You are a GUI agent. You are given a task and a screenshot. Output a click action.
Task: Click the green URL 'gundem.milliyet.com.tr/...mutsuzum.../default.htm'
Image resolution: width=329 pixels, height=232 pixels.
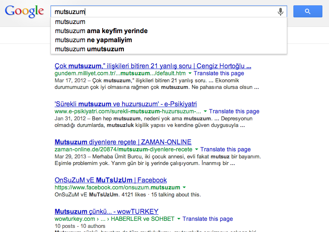pos(120,73)
